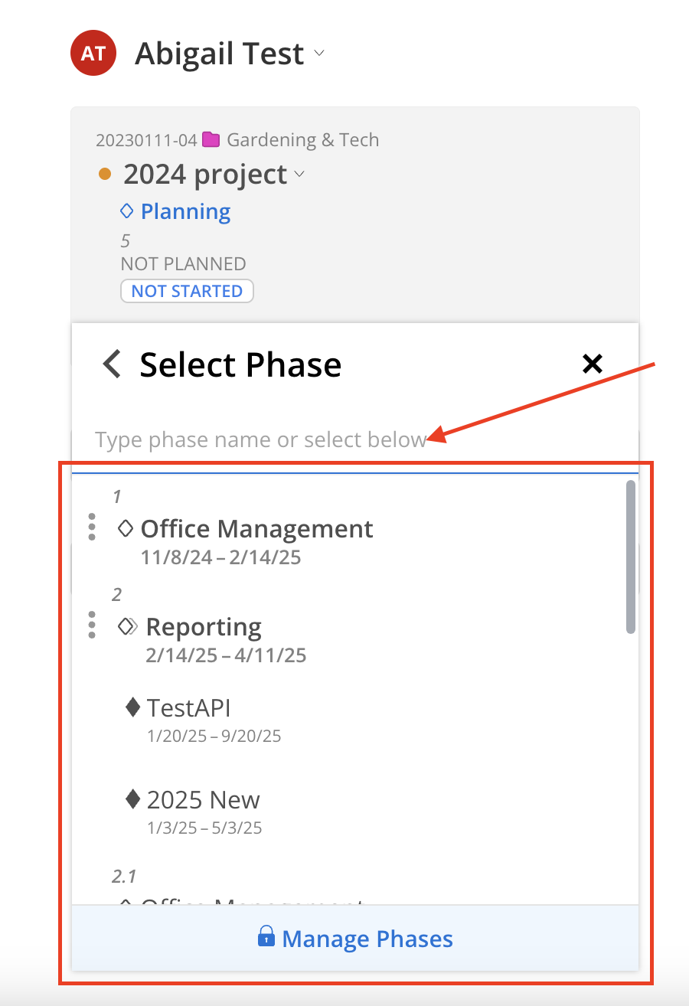
Task: Click the phase list scrollbar thumb
Action: pyautogui.click(x=631, y=557)
